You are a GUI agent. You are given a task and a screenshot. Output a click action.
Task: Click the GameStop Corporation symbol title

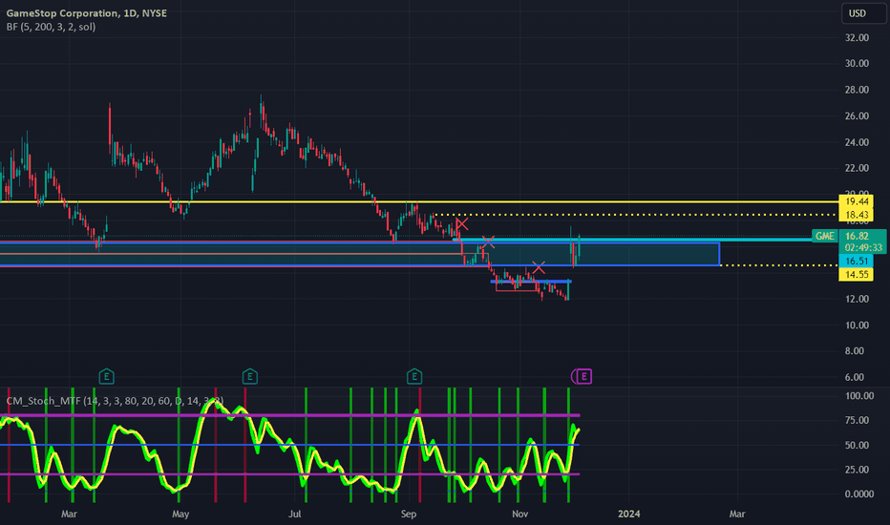[86, 13]
